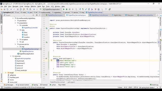This screenshot has width=162, height=91.
Task: Click the VCS Revert icon
Action: pyautogui.click(x=92, y=9)
